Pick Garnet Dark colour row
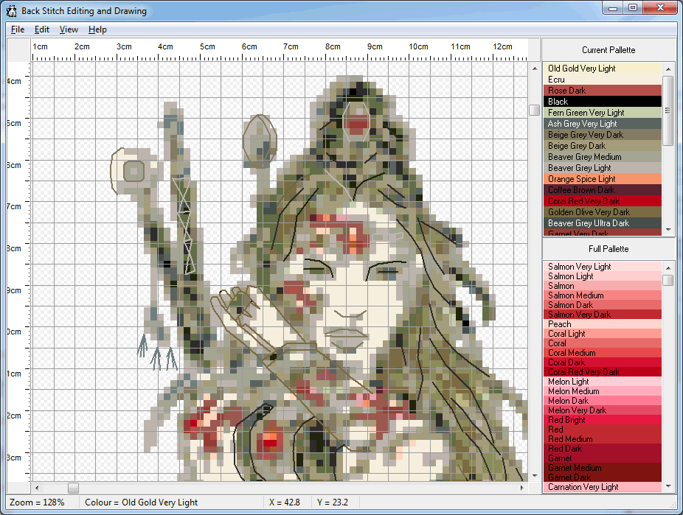The width and height of the screenshot is (683, 515). (x=603, y=477)
